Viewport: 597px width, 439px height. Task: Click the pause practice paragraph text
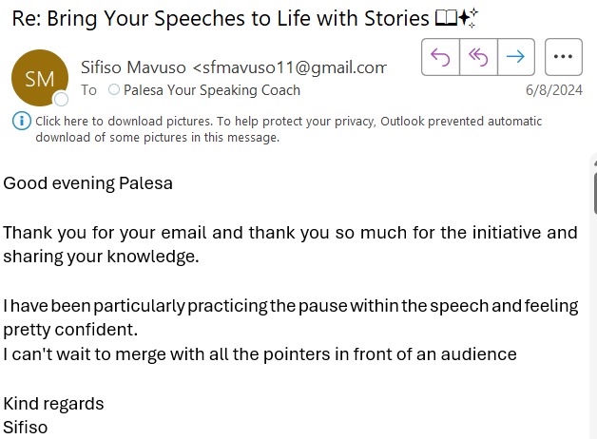tap(291, 317)
